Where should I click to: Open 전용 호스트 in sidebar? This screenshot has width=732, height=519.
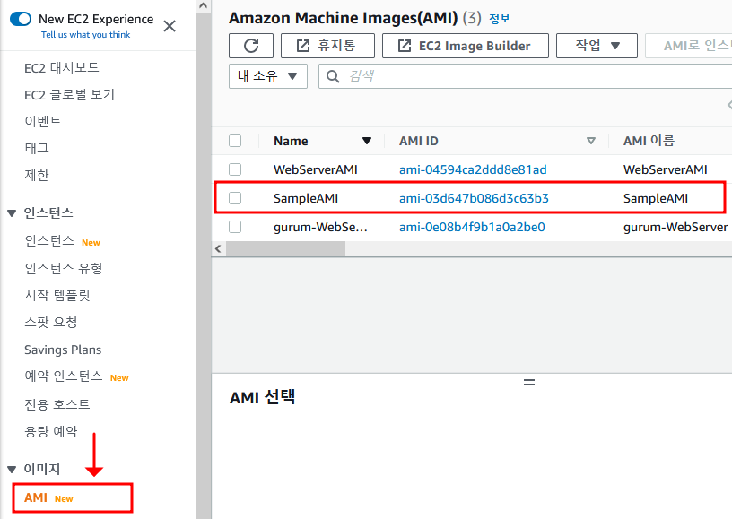(57, 404)
